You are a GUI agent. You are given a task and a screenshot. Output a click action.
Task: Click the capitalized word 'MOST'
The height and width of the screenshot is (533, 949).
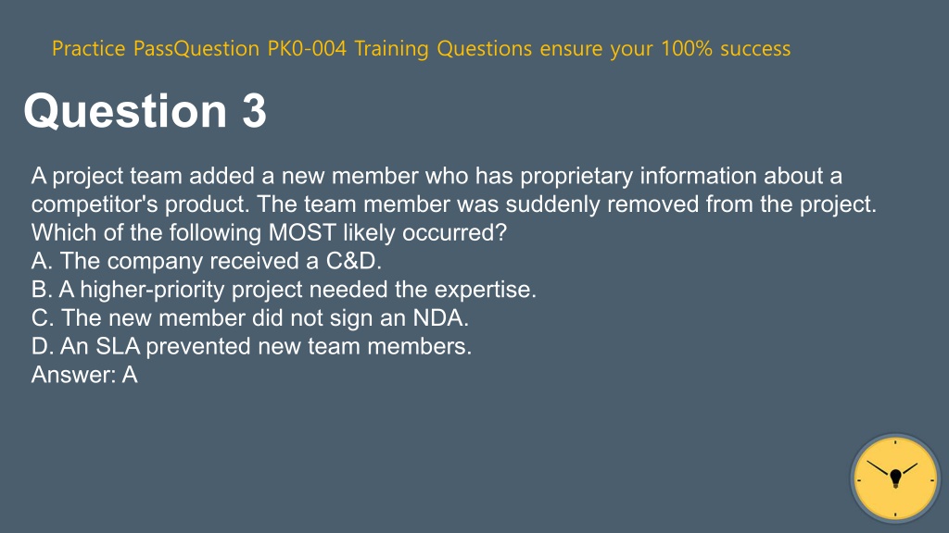[302, 232]
